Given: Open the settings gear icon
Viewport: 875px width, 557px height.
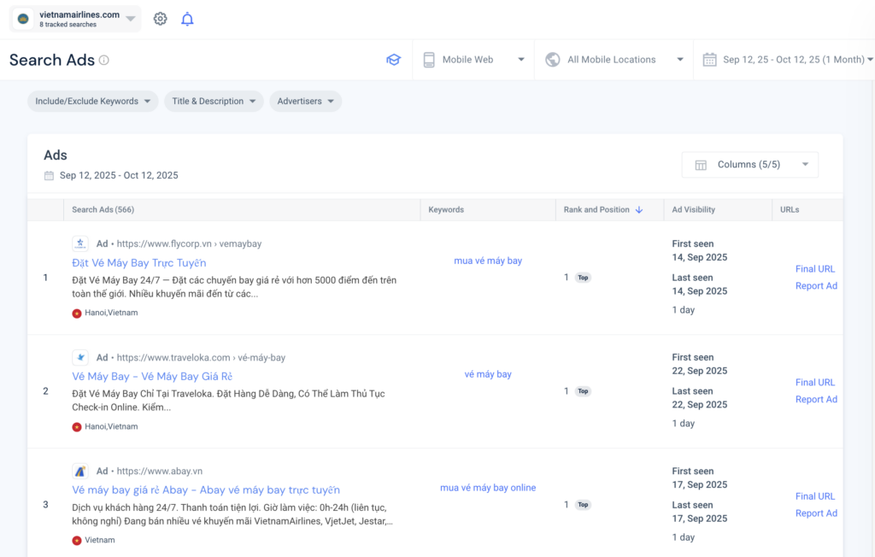Looking at the screenshot, I should 160,19.
